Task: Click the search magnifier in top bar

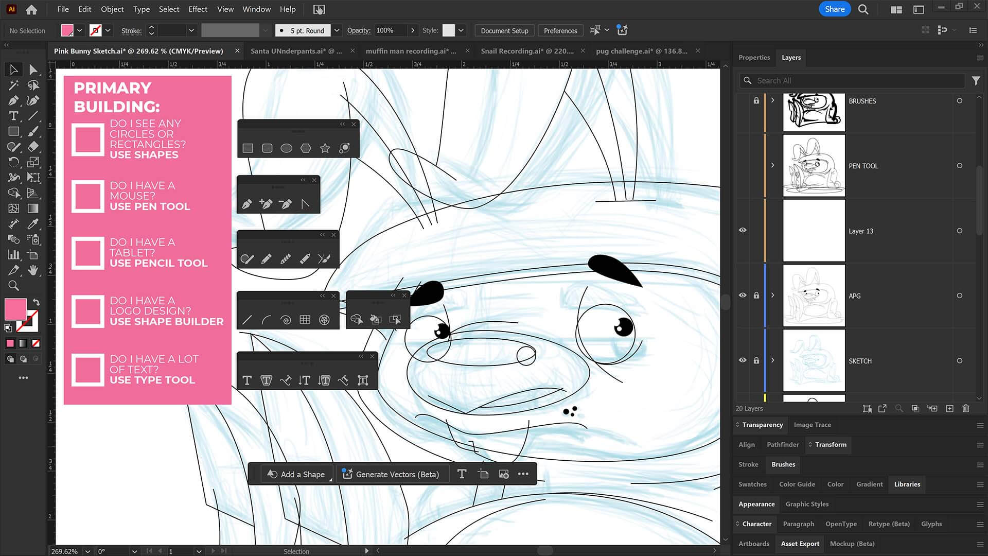Action: pyautogui.click(x=863, y=9)
